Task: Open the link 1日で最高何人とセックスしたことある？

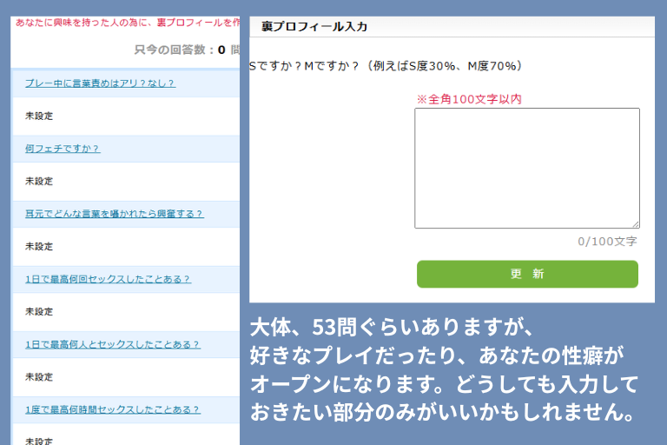Action: (113, 344)
